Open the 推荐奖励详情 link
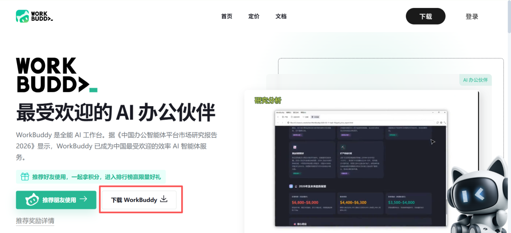This screenshot has width=511, height=233. coord(35,221)
